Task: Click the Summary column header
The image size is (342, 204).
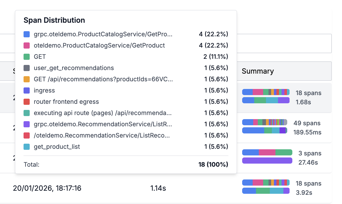Action: pyautogui.click(x=258, y=71)
